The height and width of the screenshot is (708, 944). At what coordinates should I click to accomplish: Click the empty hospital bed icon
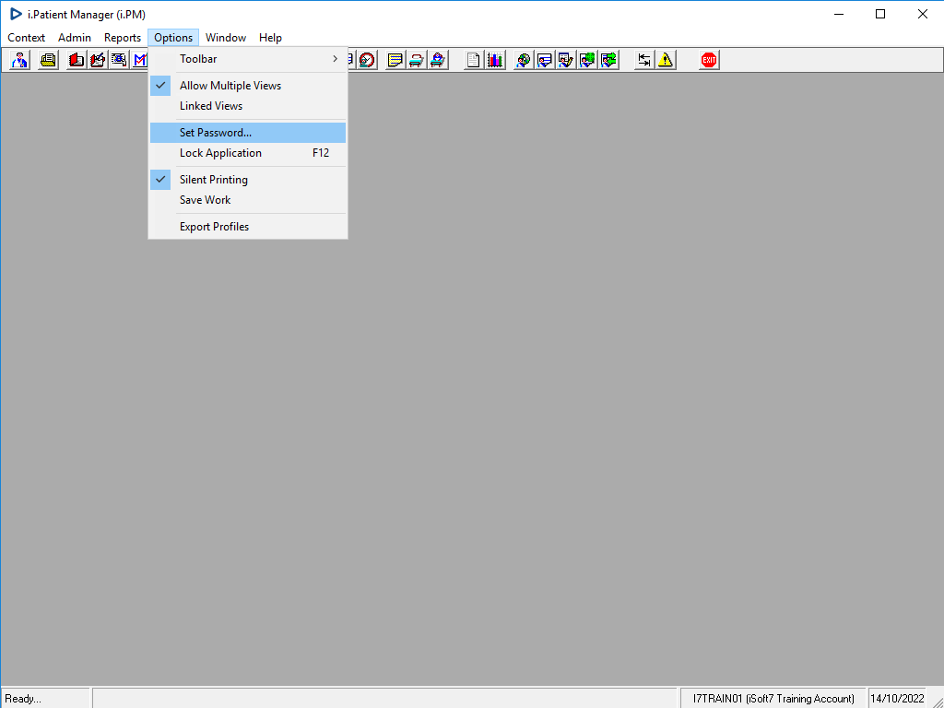(x=417, y=60)
